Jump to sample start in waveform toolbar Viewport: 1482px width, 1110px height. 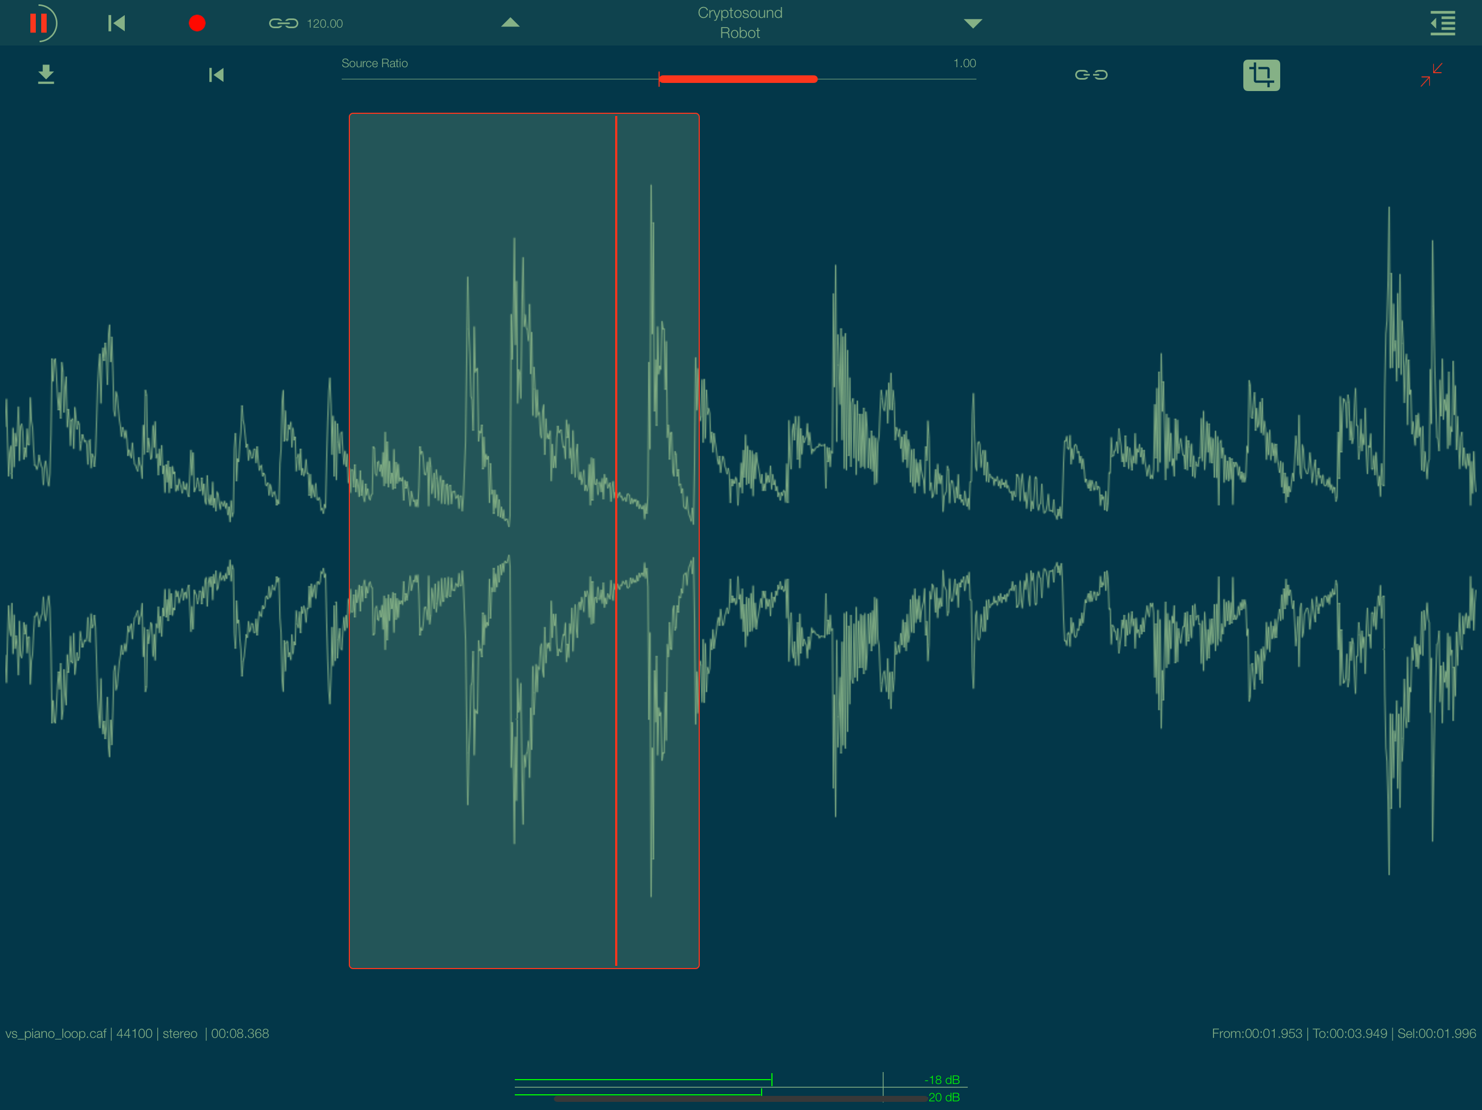(216, 74)
